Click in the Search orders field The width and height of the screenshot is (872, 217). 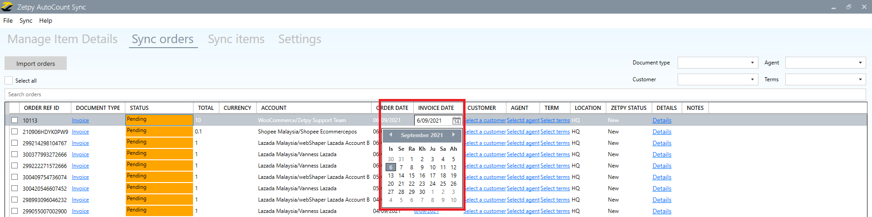tap(409, 94)
